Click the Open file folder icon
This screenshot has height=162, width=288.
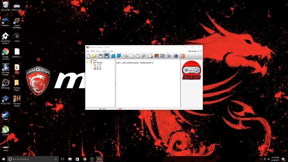[94, 56]
